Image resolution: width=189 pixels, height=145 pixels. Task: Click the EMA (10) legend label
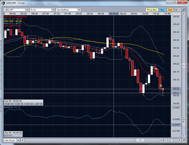[x=13, y=26]
